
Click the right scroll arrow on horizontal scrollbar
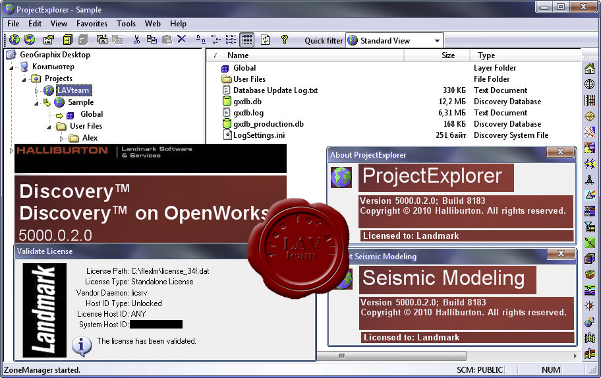coord(575,356)
